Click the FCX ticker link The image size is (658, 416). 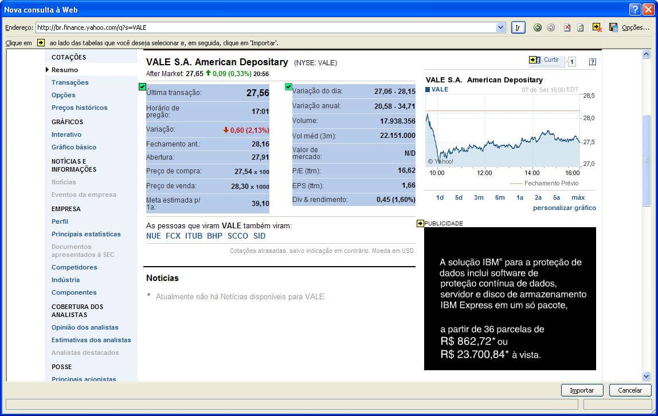[x=173, y=236]
